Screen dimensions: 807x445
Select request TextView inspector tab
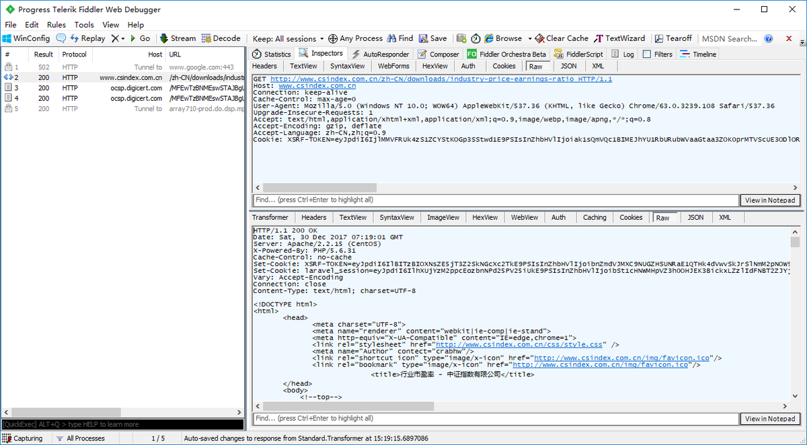304,66
